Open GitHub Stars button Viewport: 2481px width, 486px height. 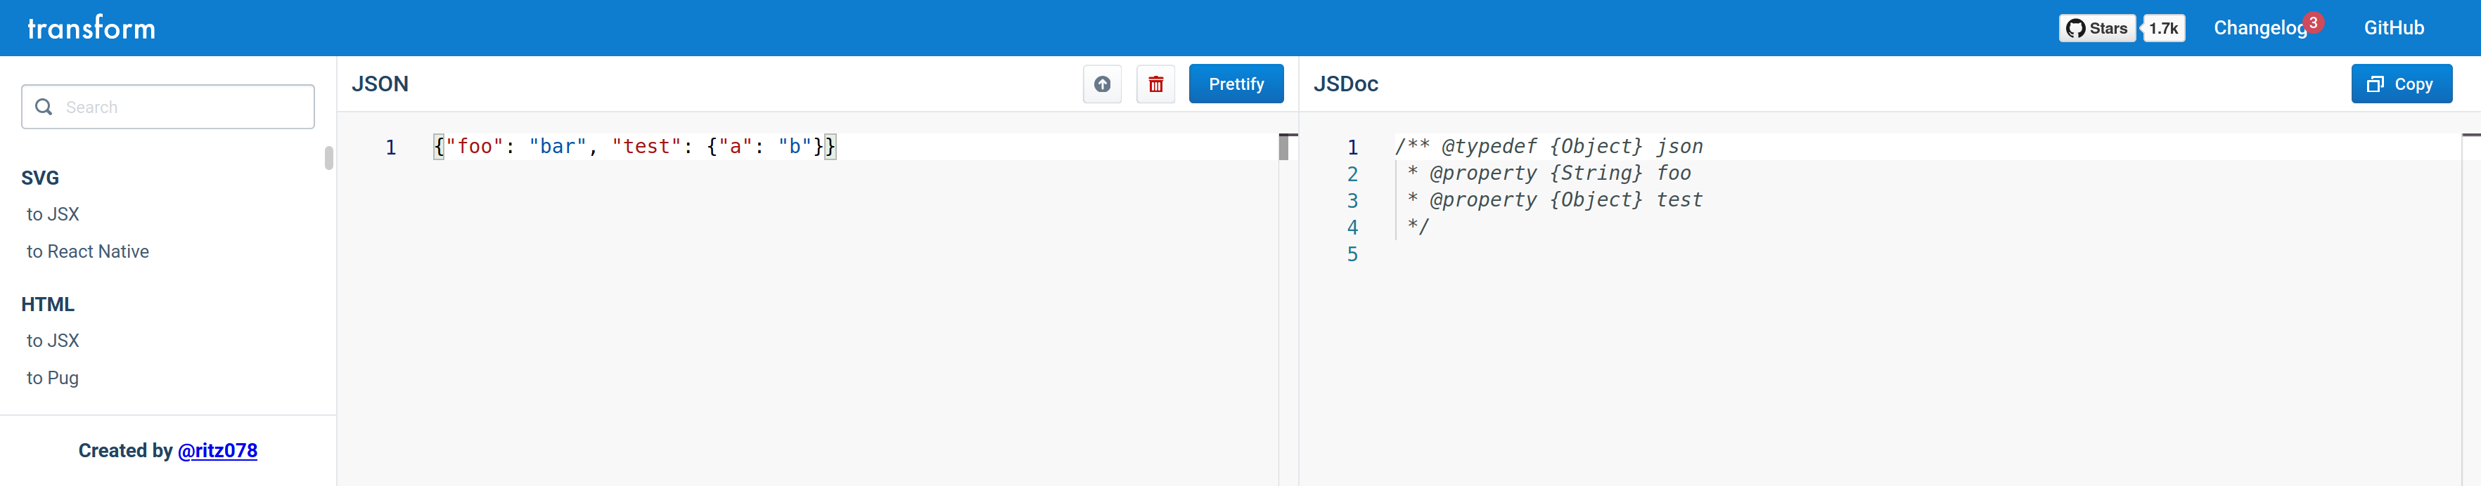point(2097,28)
